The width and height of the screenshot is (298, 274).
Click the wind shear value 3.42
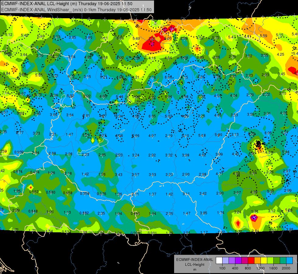pyautogui.click(x=203, y=194)
